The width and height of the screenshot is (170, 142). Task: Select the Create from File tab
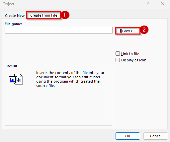44,15
